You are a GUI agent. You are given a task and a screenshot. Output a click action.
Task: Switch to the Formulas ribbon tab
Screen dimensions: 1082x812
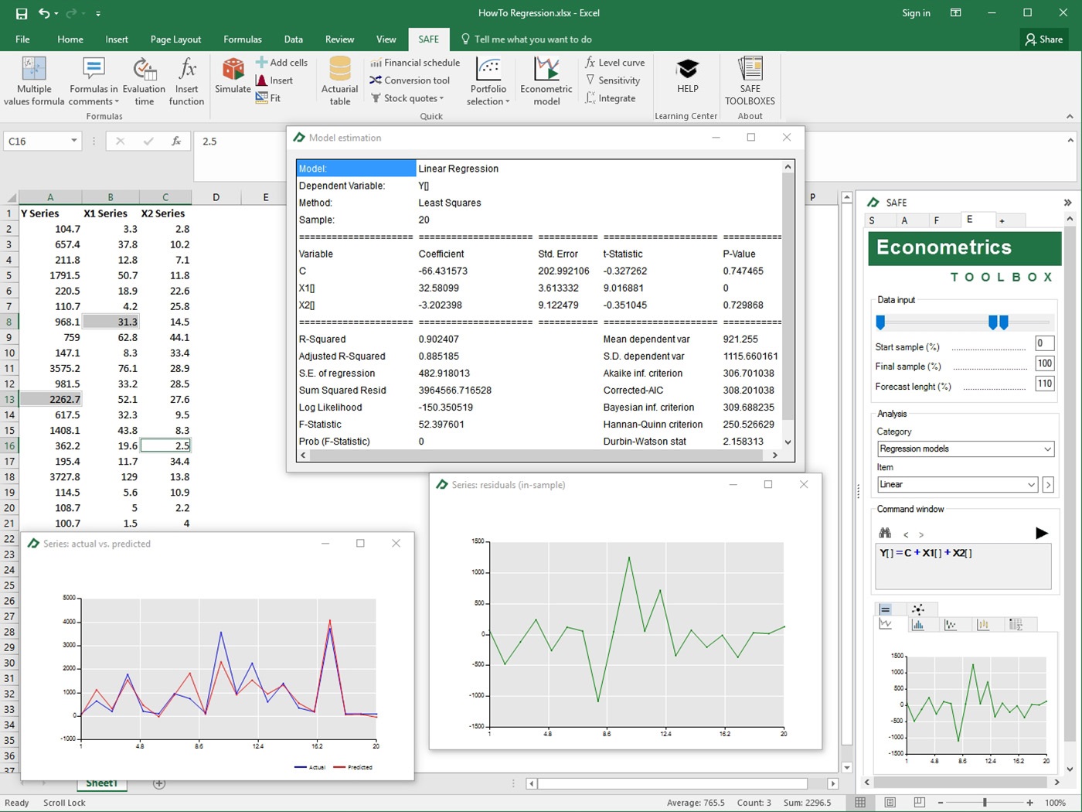pyautogui.click(x=243, y=39)
